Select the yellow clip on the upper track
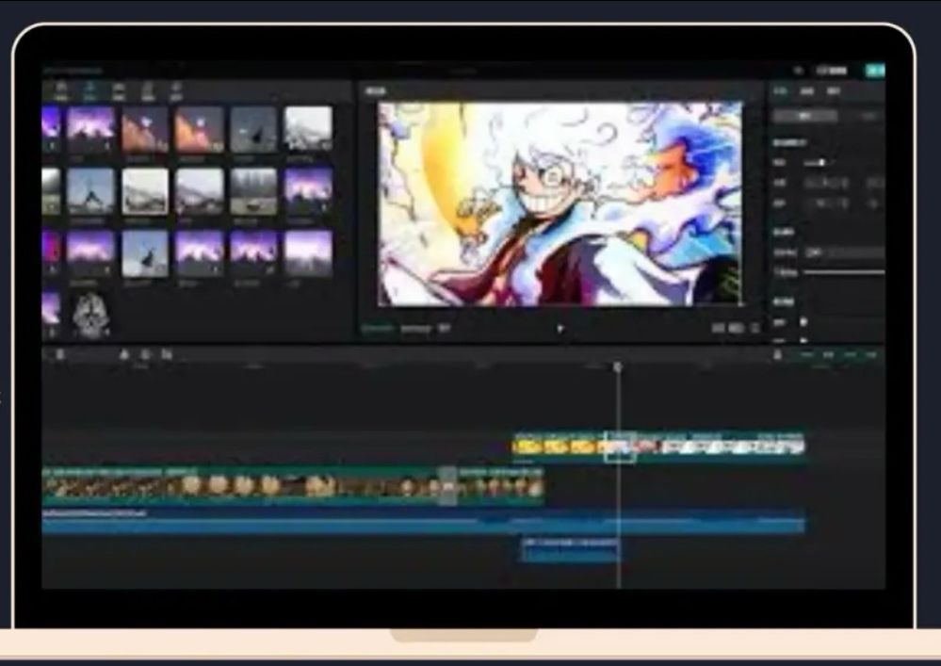Image resolution: width=941 pixels, height=666 pixels. (556, 446)
